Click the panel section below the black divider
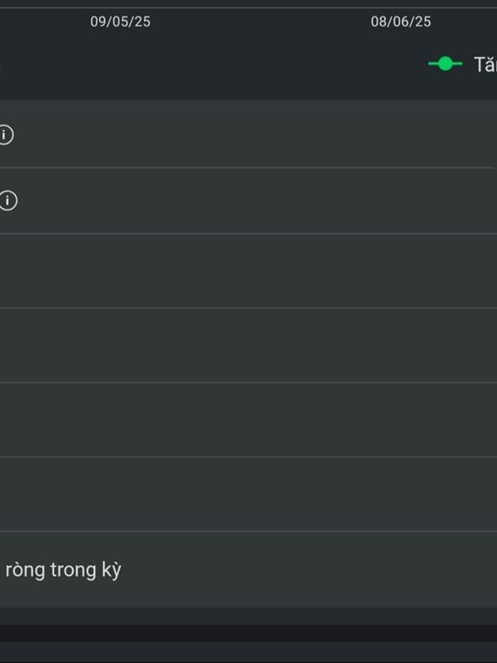Viewport: 497px width, 663px height. point(248,652)
